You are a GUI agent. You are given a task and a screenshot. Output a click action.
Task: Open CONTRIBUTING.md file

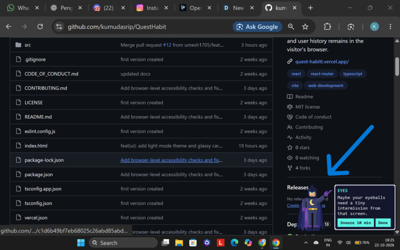(46, 88)
